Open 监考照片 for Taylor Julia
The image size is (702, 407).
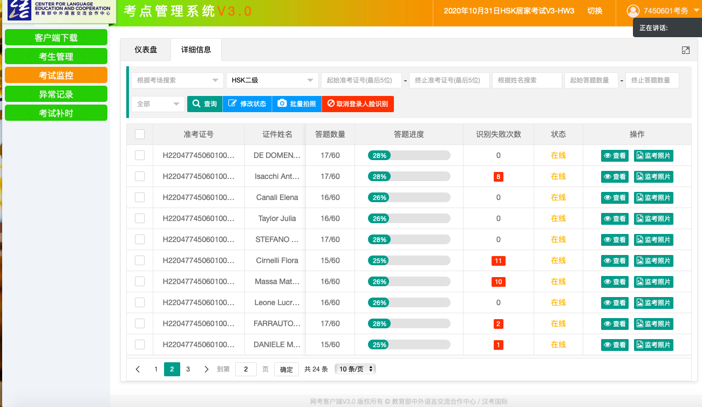tap(653, 219)
